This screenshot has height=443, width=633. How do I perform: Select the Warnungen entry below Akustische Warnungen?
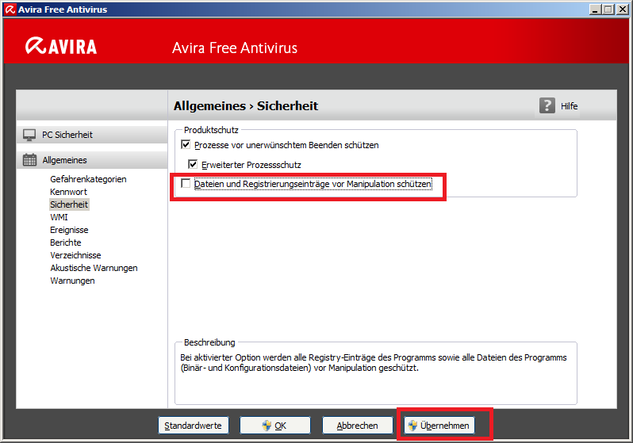point(72,281)
